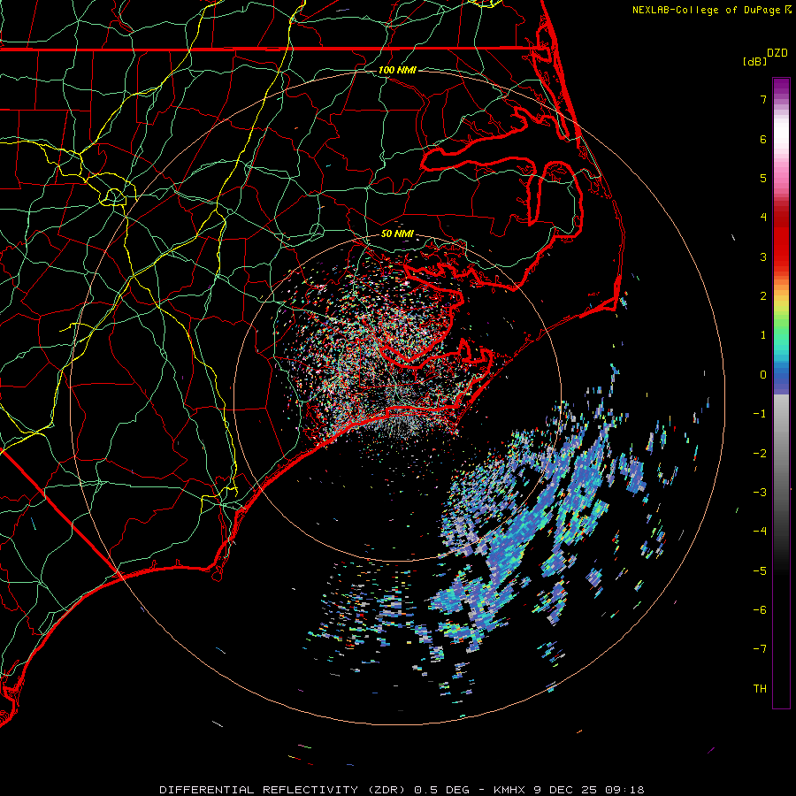Click the -7 dB legend value
Image resolution: width=796 pixels, height=796 pixels.
click(760, 649)
